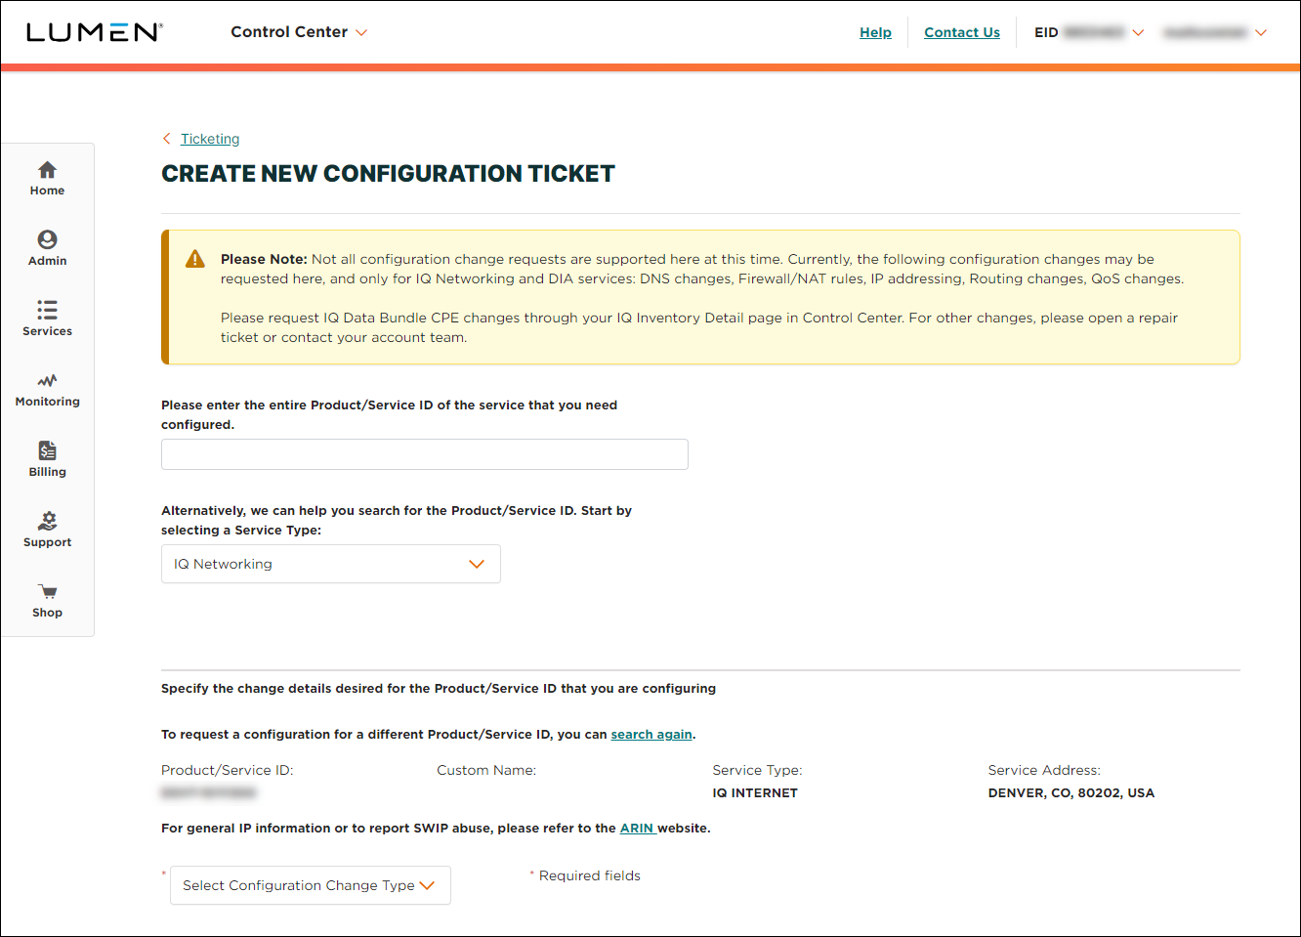Screen dimensions: 1301x937
Task: Open the user profile dropdown
Action: tap(1214, 32)
